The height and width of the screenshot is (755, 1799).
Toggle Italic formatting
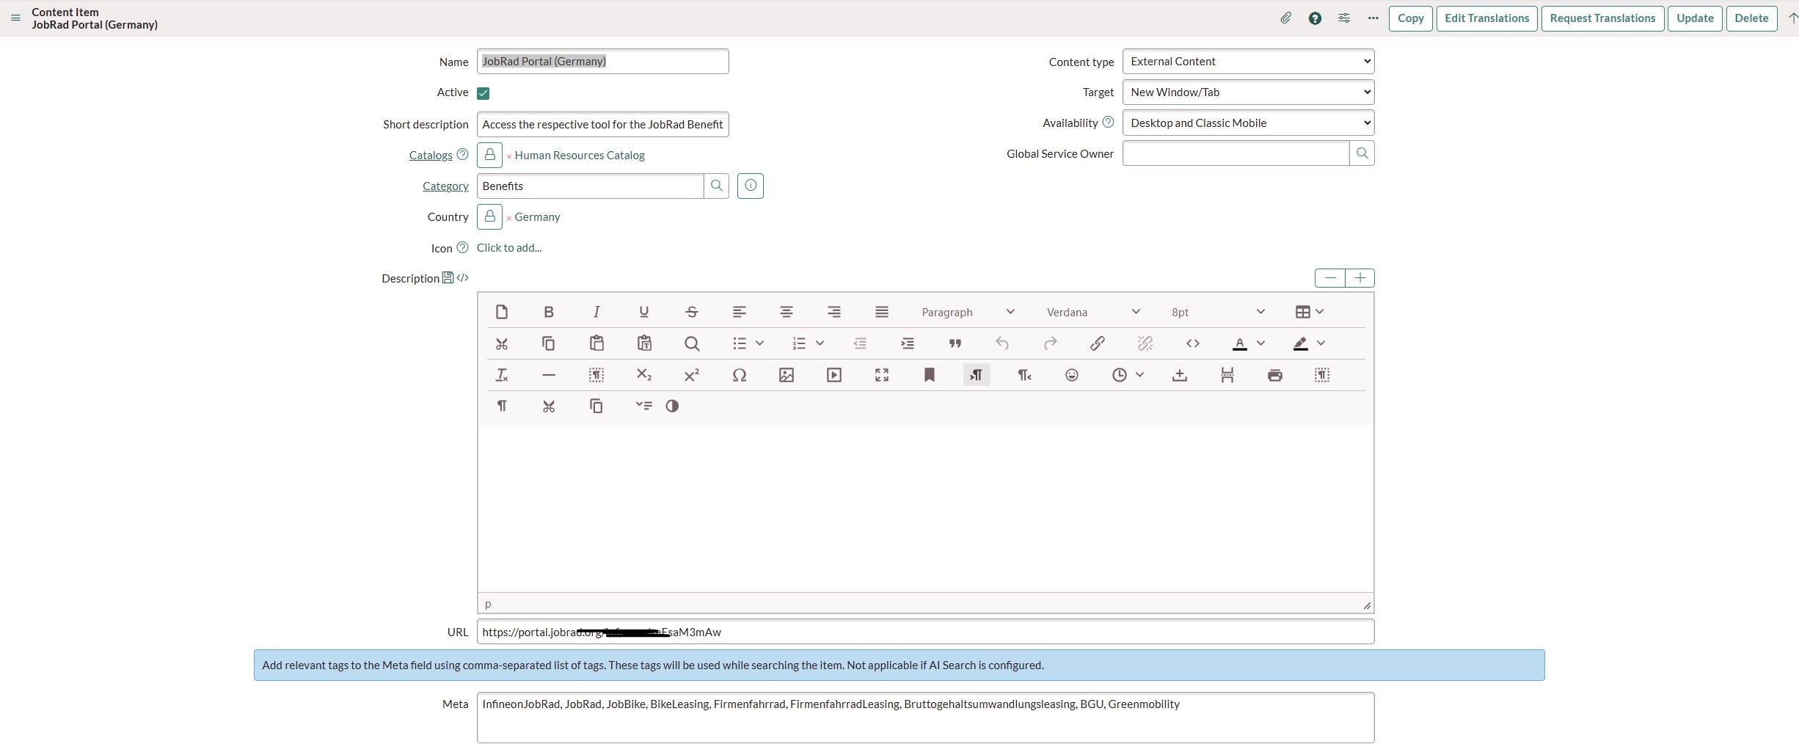(596, 312)
